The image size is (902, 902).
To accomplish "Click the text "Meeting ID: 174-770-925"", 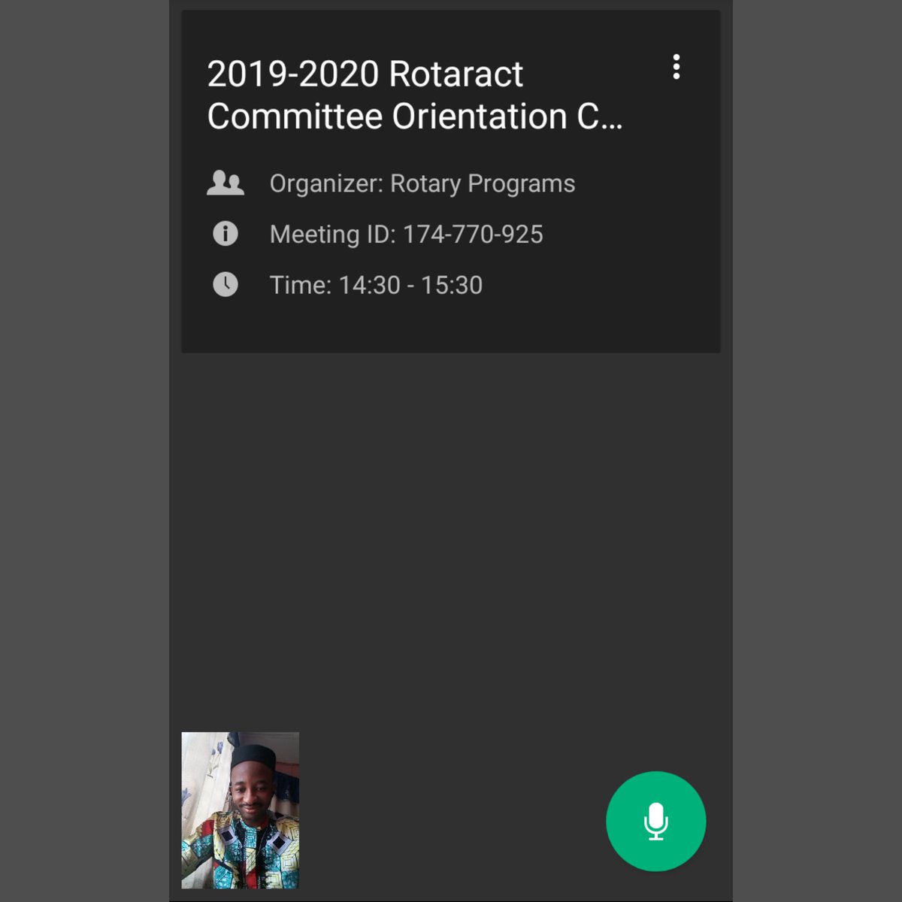I will click(407, 235).
